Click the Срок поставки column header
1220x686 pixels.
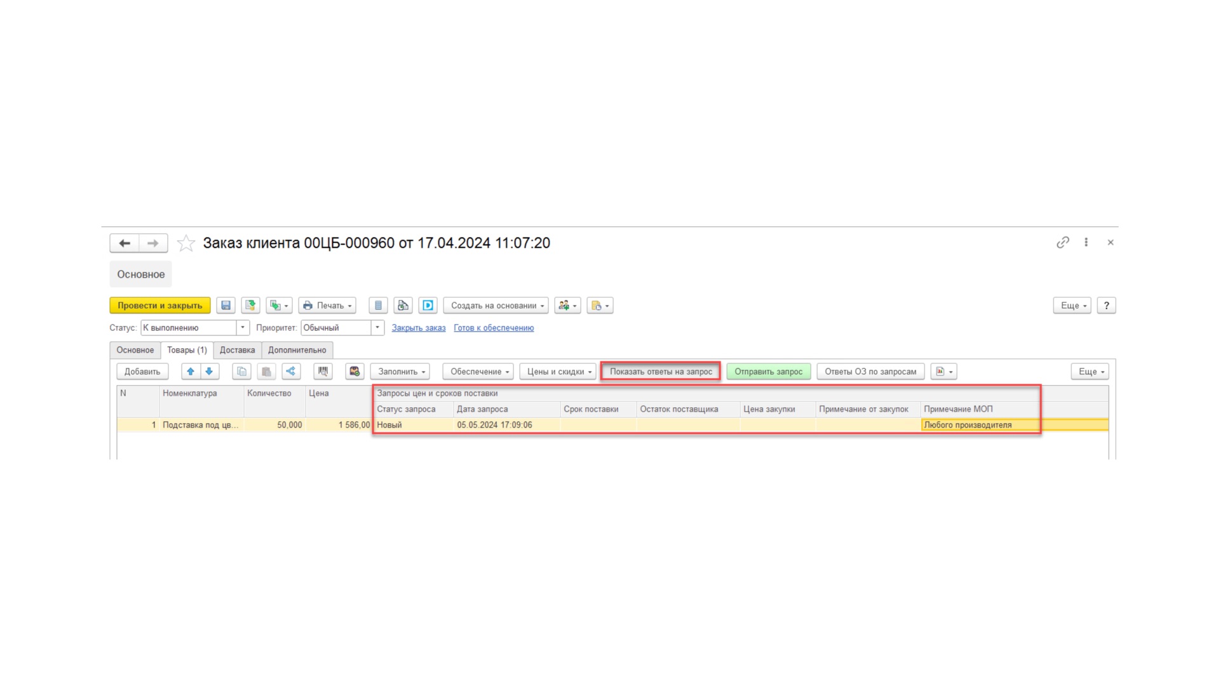pyautogui.click(x=598, y=409)
